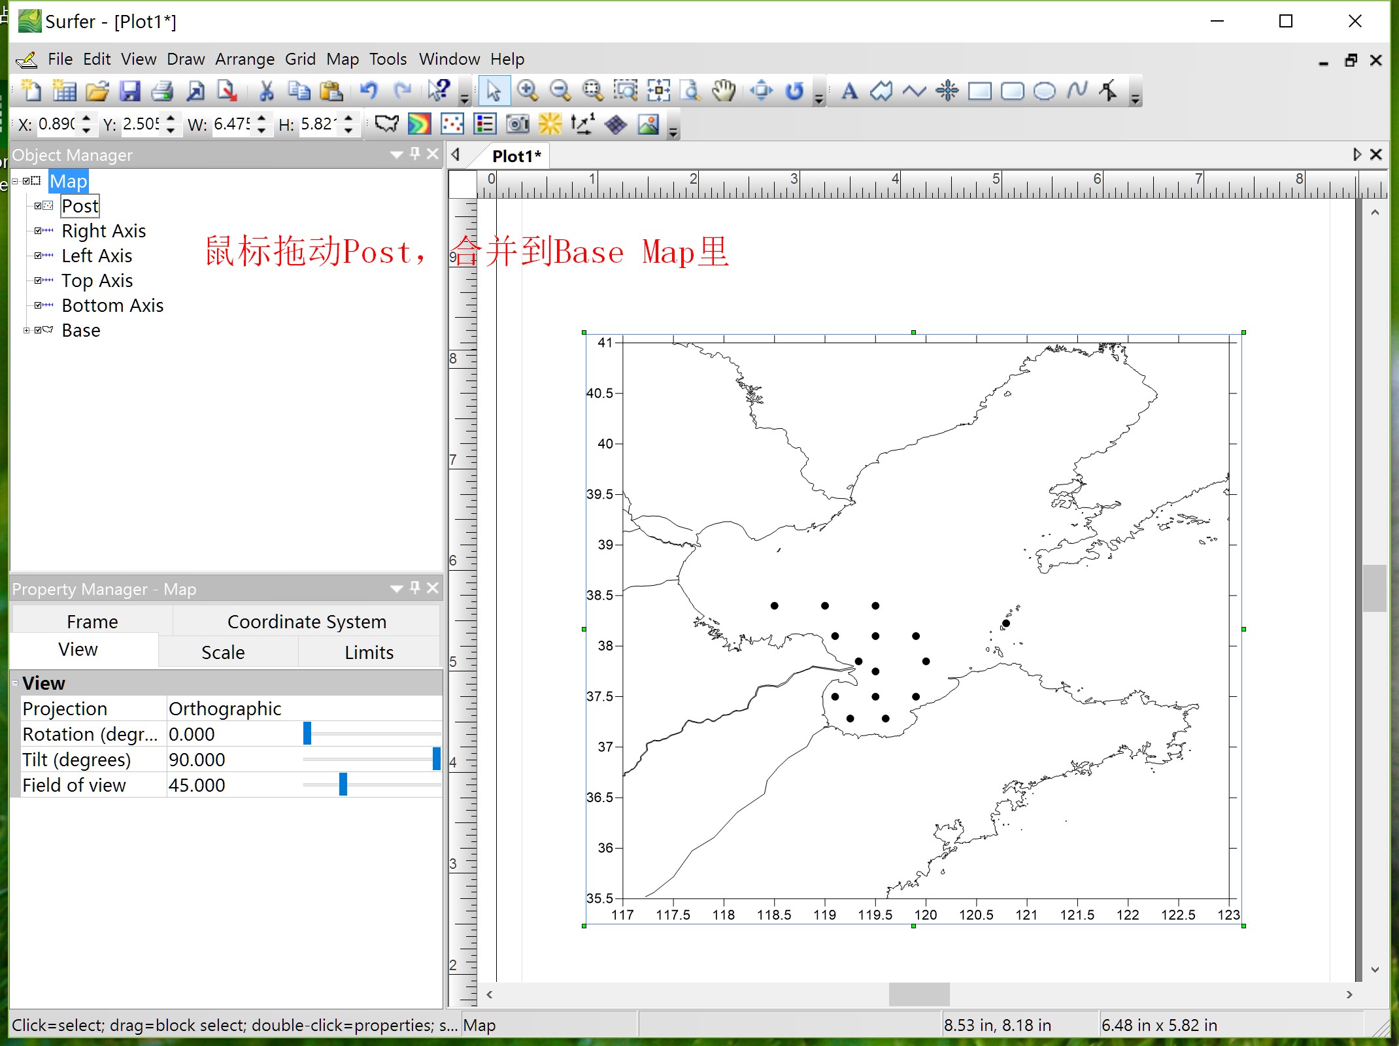This screenshot has height=1046, width=1399.
Task: Open the View menu
Action: click(135, 58)
